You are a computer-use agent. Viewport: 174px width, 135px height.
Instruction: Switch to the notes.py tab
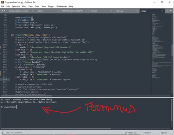[x=119, y=11]
